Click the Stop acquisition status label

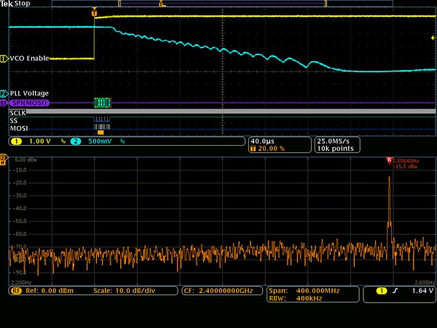coord(23,4)
